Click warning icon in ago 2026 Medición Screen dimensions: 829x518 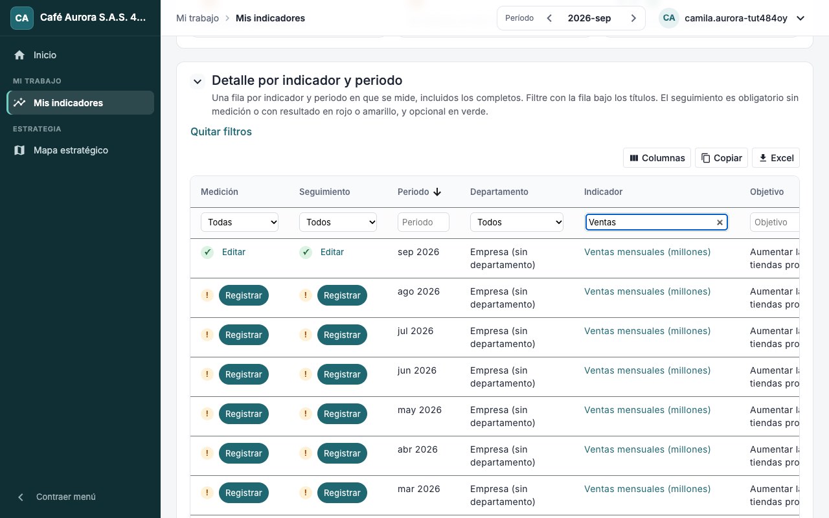[207, 295]
